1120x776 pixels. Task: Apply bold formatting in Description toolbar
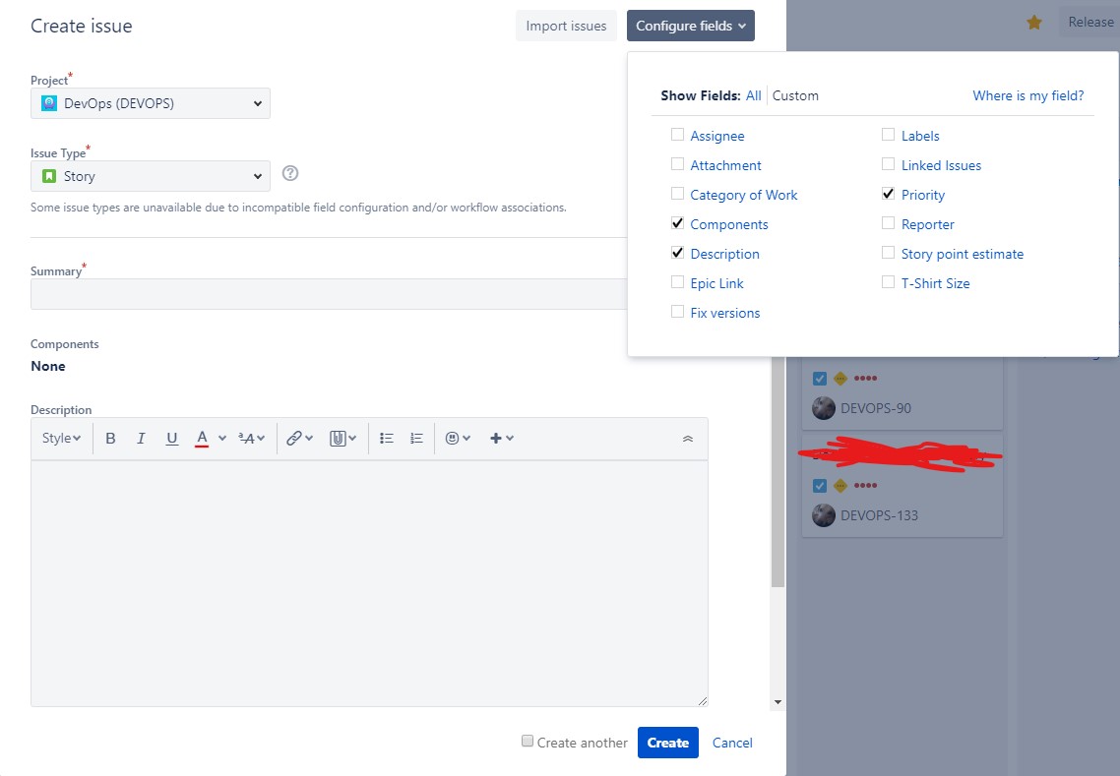tap(110, 439)
